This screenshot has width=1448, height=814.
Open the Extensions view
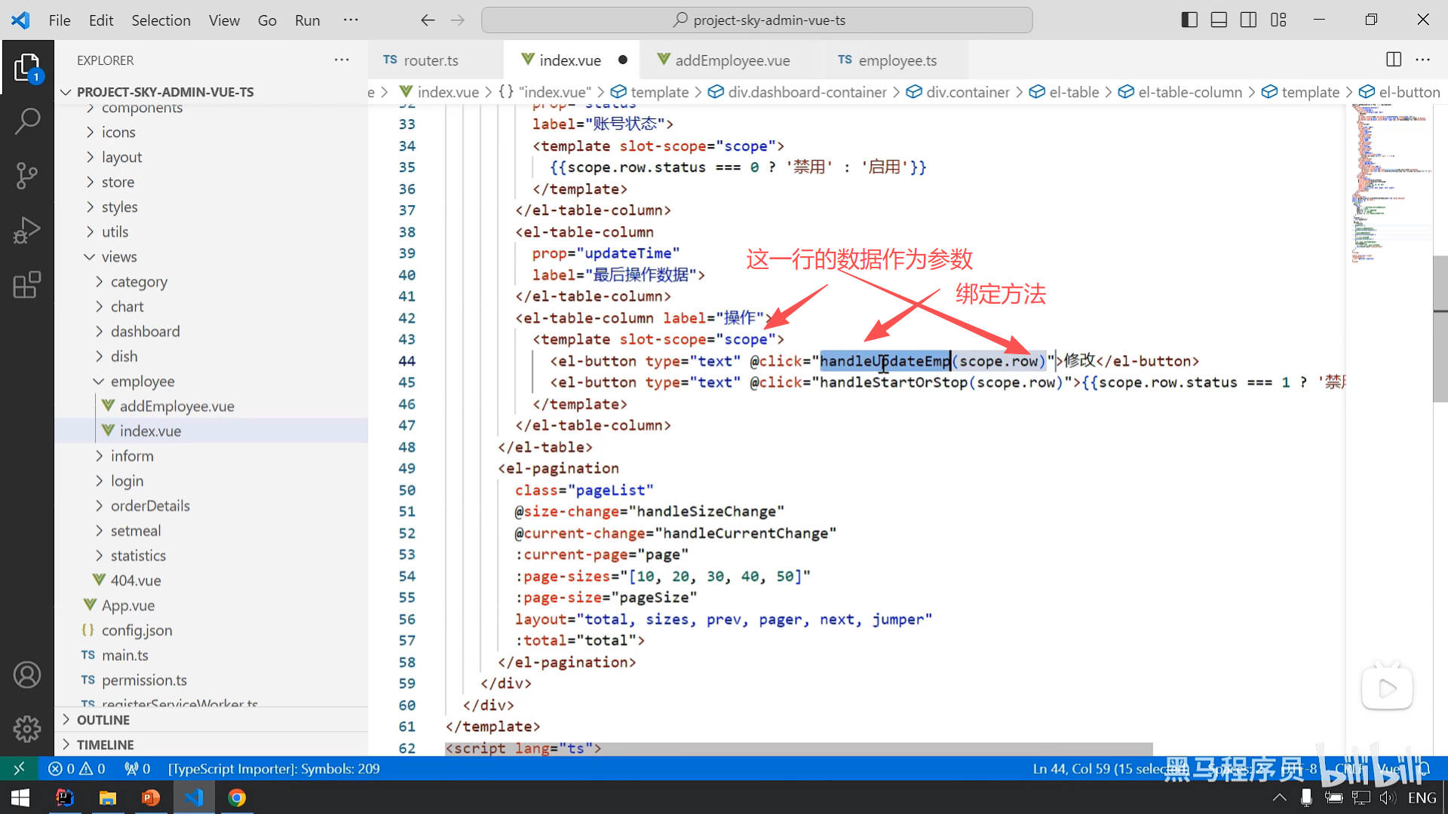click(27, 285)
